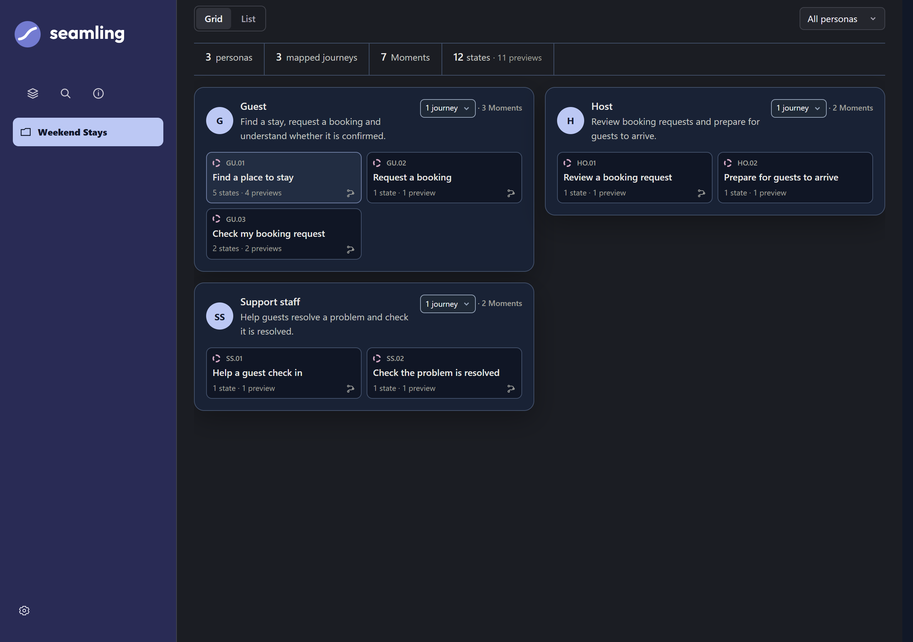Switch to Grid view

(x=214, y=19)
